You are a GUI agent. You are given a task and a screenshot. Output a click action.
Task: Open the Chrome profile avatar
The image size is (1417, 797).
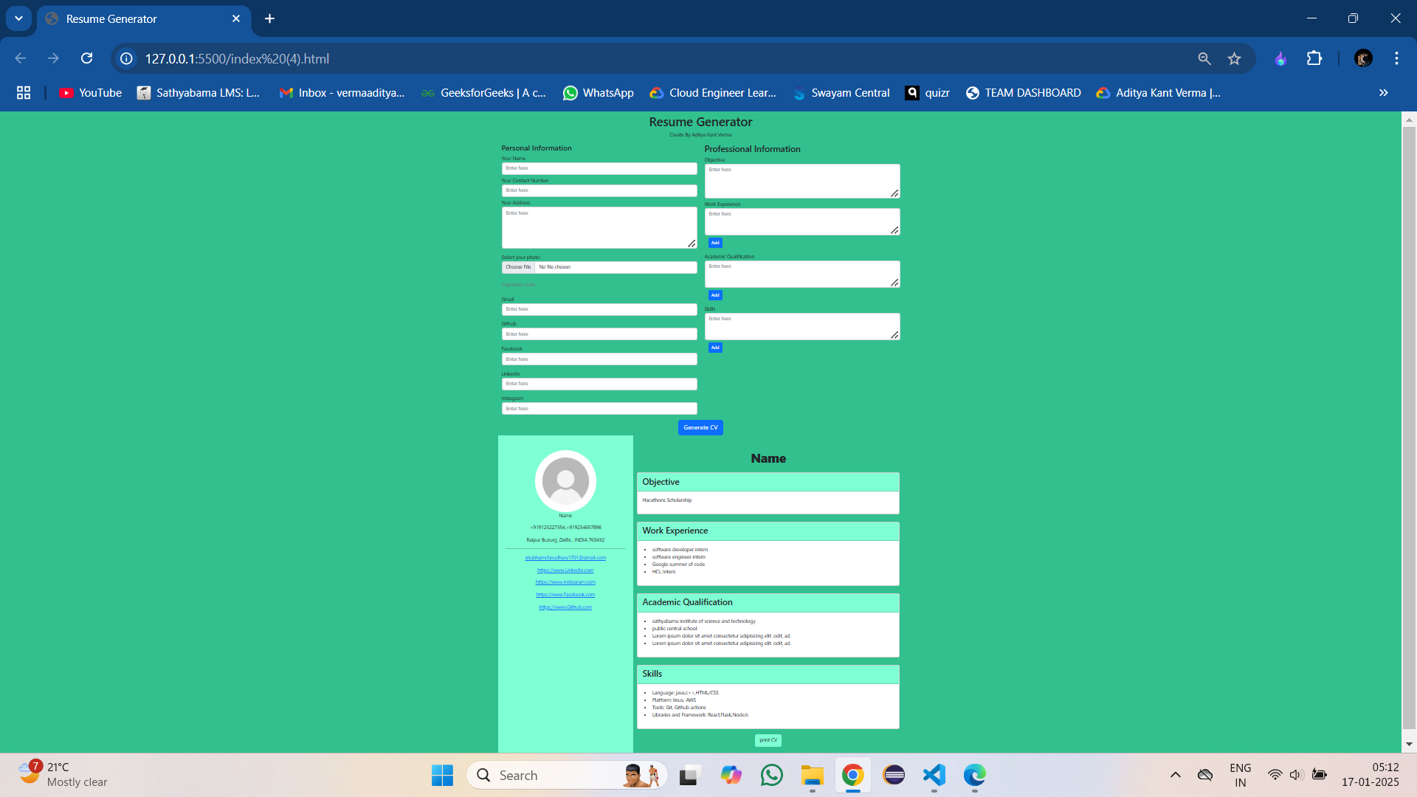[x=1363, y=58]
